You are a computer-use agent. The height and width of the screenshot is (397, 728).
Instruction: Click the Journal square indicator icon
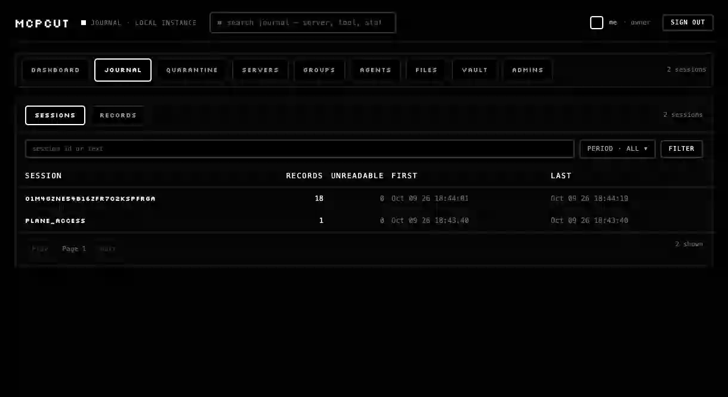84,23
